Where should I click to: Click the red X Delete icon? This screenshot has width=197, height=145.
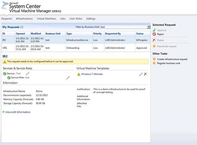click(x=154, y=40)
